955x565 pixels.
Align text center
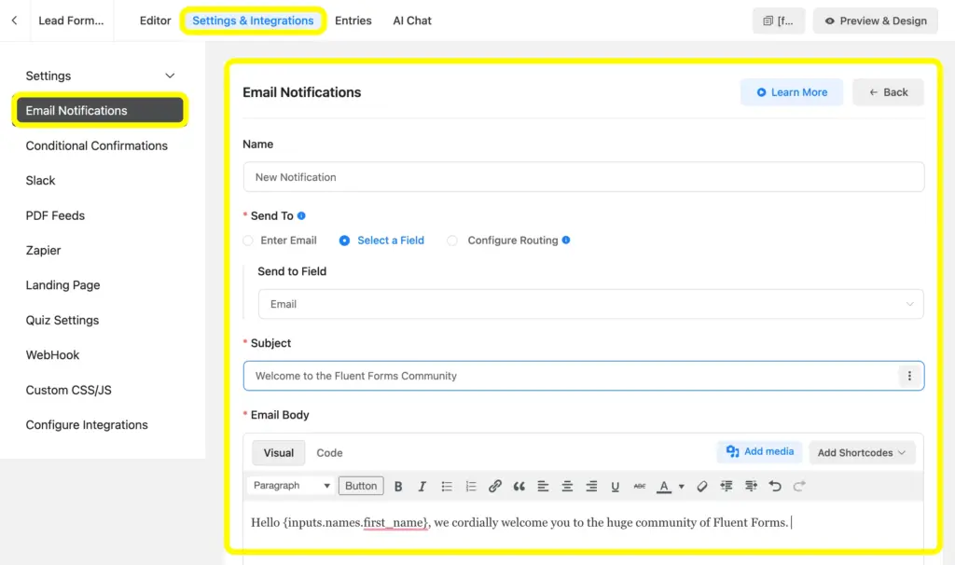coord(567,486)
